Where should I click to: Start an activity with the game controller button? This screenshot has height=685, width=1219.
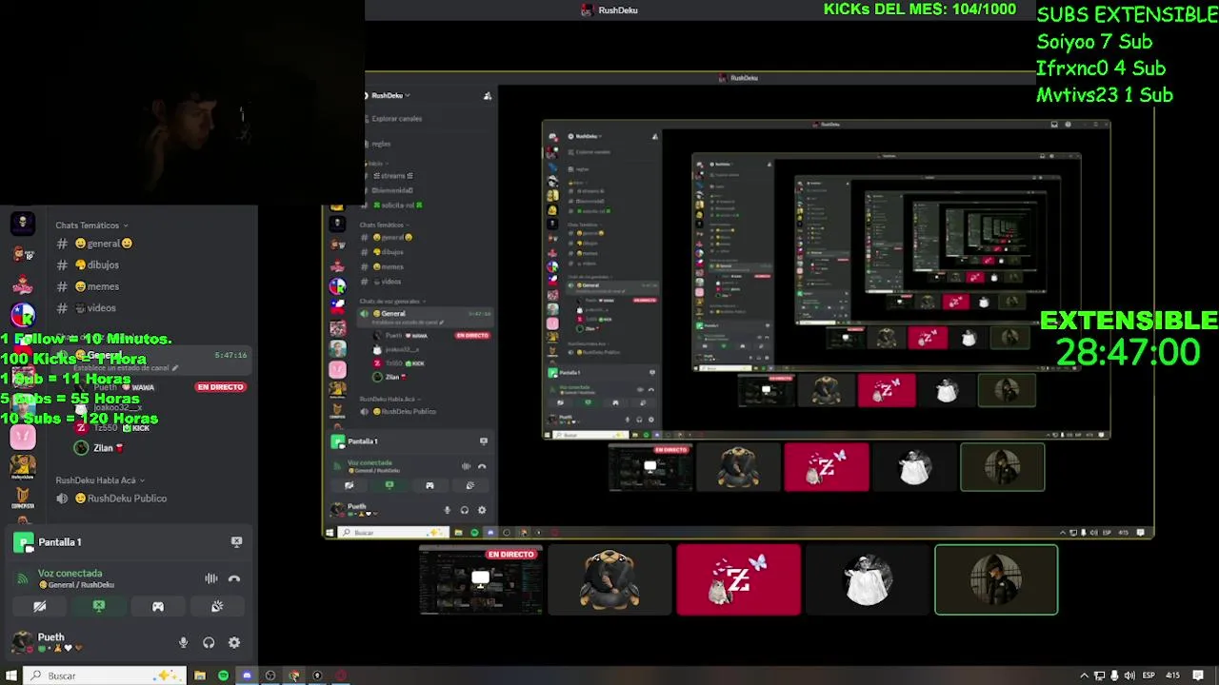[158, 606]
